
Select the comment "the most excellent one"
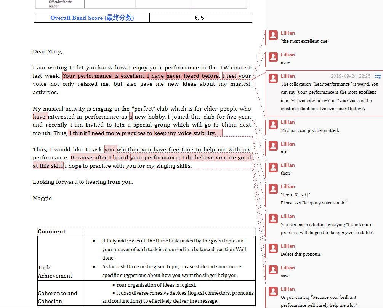point(305,41)
